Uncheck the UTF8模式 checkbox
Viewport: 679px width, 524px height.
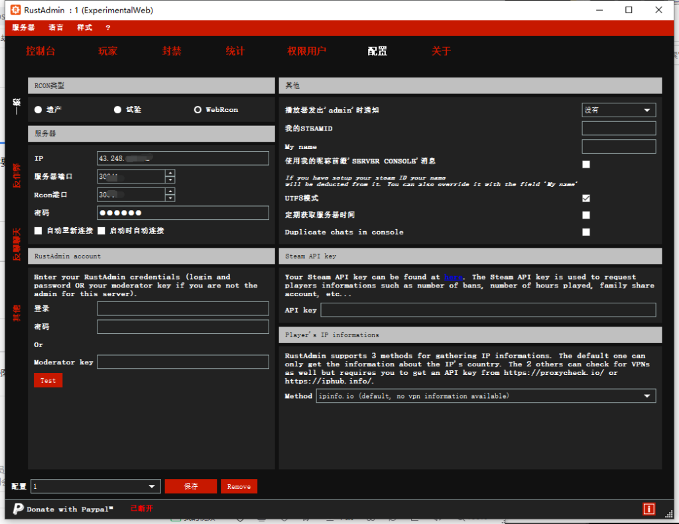586,198
